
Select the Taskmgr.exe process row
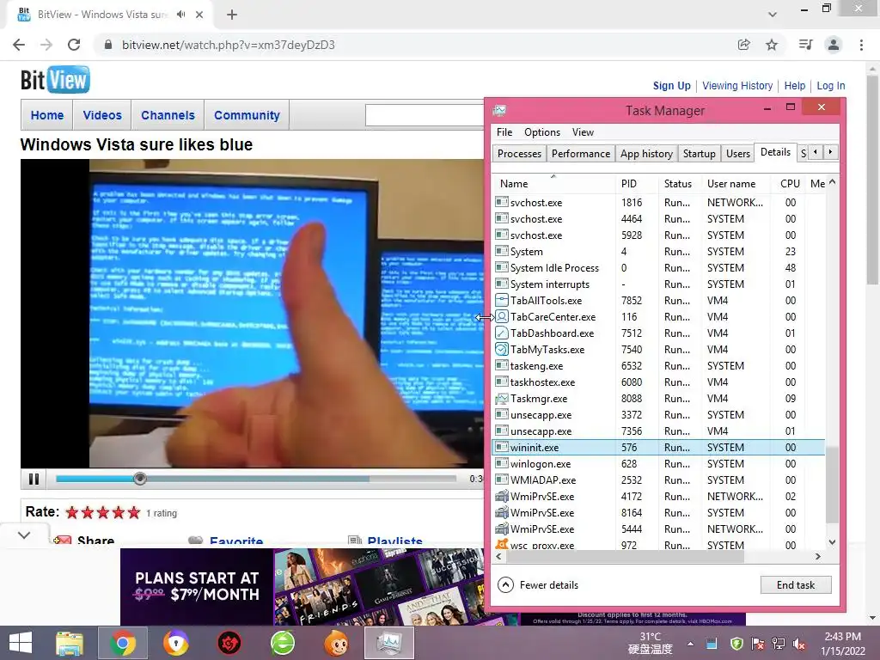[x=658, y=399]
